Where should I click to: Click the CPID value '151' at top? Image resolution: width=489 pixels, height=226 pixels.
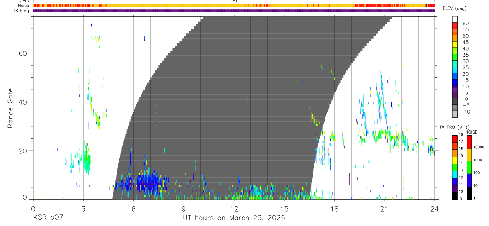(x=234, y=1)
